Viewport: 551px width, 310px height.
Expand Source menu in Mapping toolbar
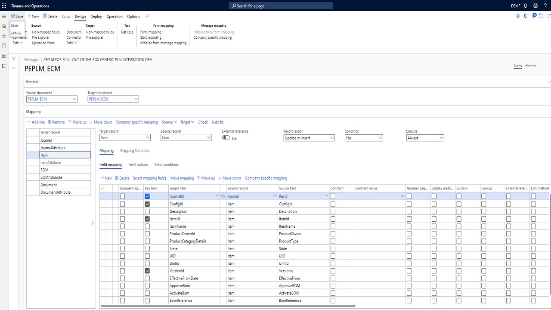tap(169, 122)
